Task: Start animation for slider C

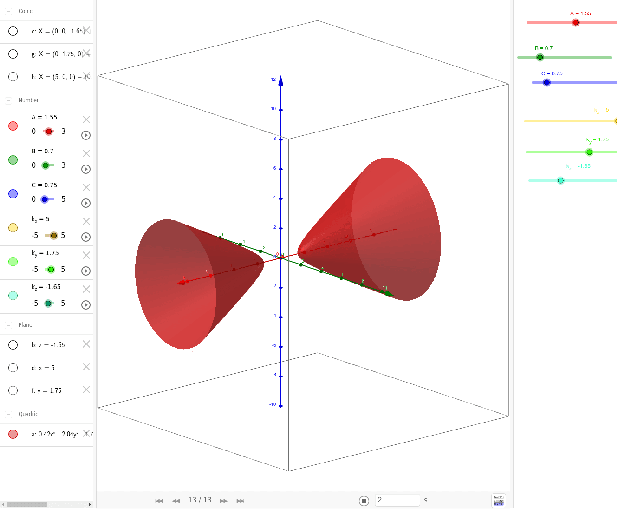Action: [x=85, y=203]
